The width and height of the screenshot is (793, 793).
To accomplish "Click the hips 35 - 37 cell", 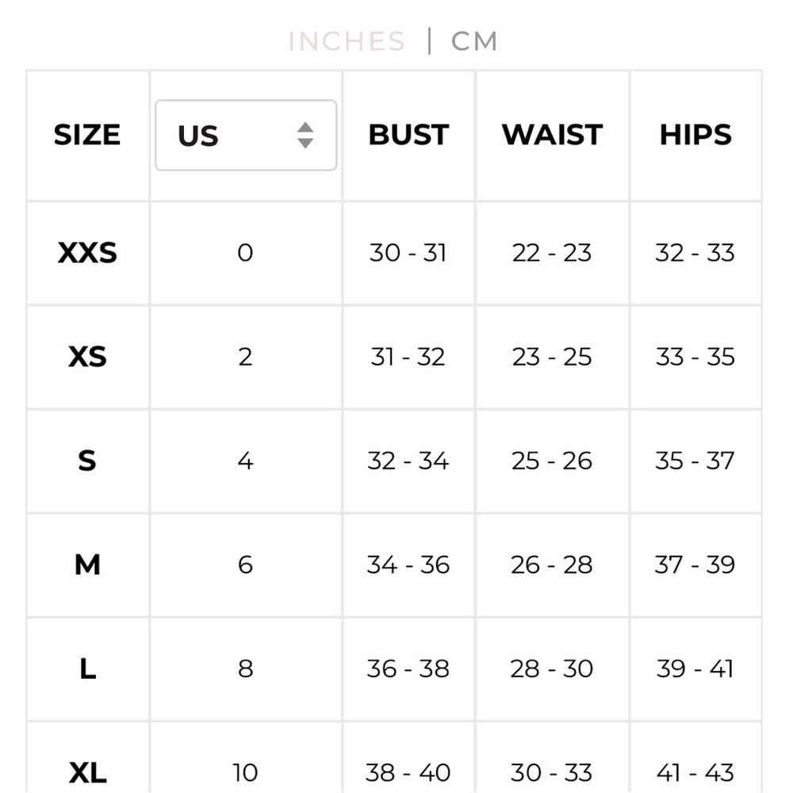I will click(695, 461).
